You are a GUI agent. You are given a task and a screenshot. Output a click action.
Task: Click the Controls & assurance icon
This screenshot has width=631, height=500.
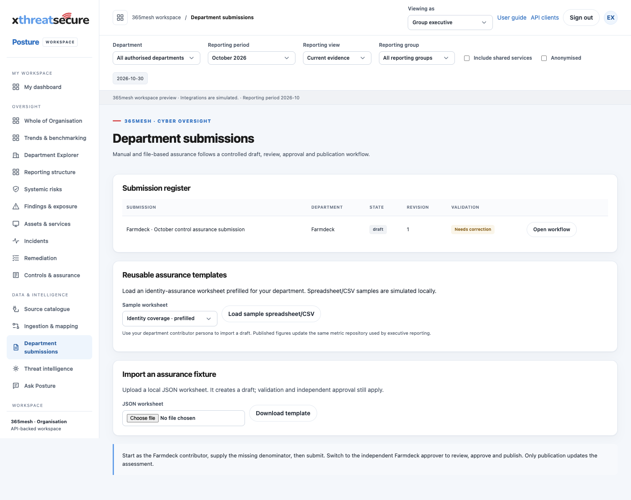16,275
